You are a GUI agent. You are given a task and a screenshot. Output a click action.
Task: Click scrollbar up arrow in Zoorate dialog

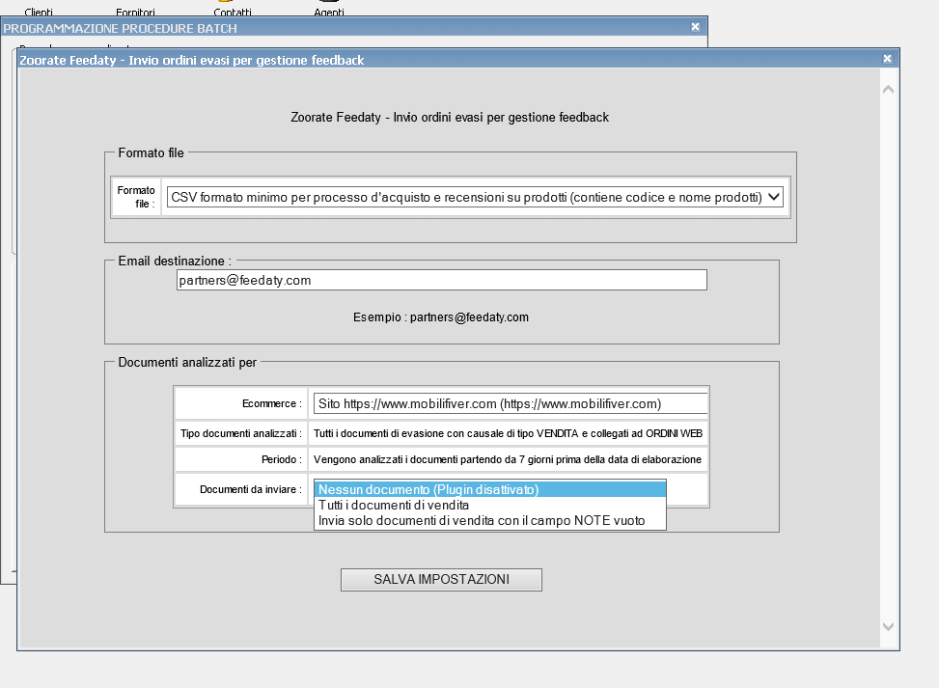[x=888, y=89]
